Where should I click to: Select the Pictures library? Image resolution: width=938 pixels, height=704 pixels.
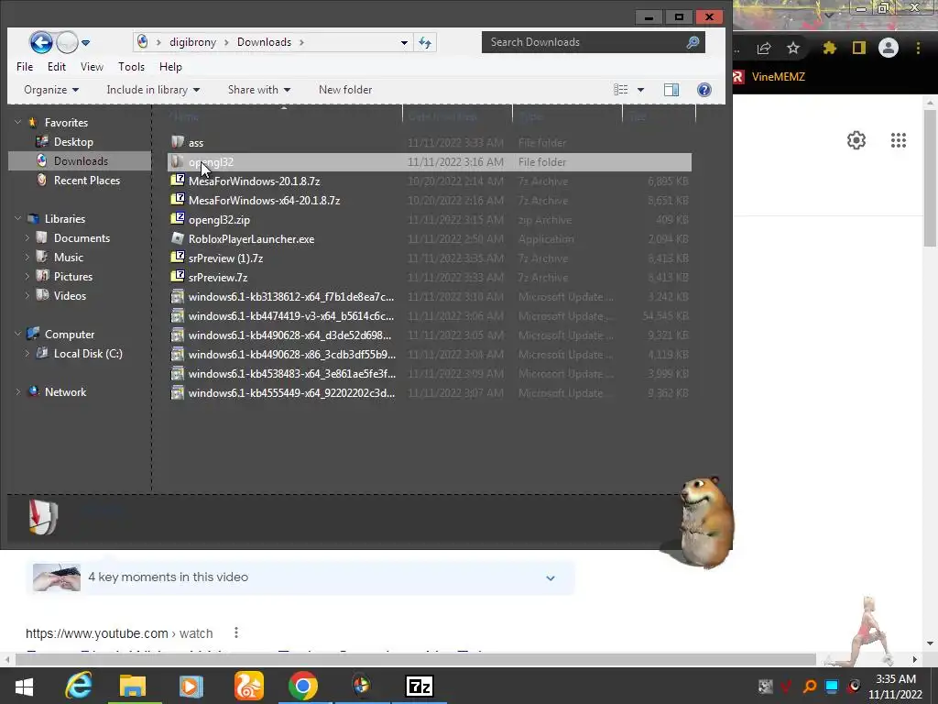click(73, 277)
